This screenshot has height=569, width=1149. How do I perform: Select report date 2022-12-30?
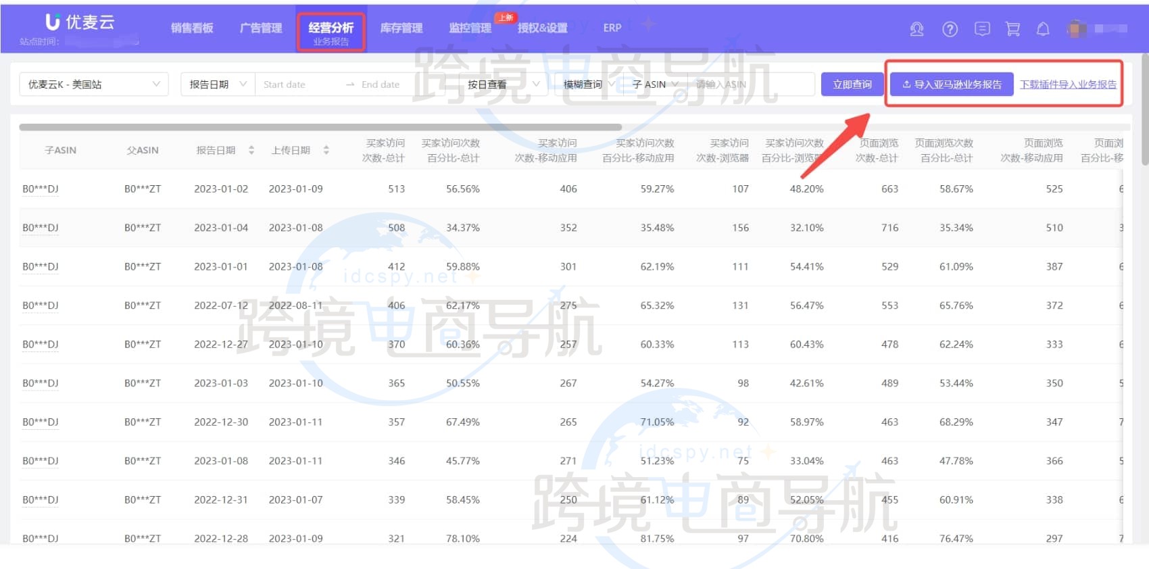click(x=221, y=422)
